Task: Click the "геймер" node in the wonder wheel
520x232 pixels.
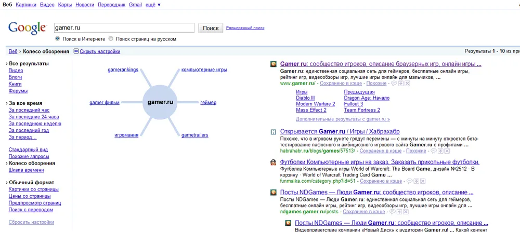Action: pos(208,103)
